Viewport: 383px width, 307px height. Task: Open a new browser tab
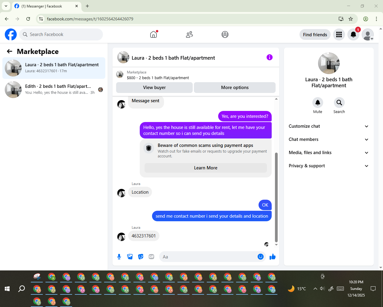tap(87, 6)
